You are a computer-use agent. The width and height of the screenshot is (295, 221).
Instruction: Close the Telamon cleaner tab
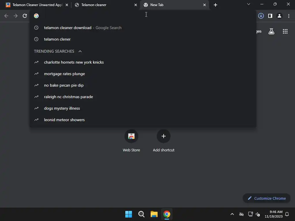click(x=136, y=5)
